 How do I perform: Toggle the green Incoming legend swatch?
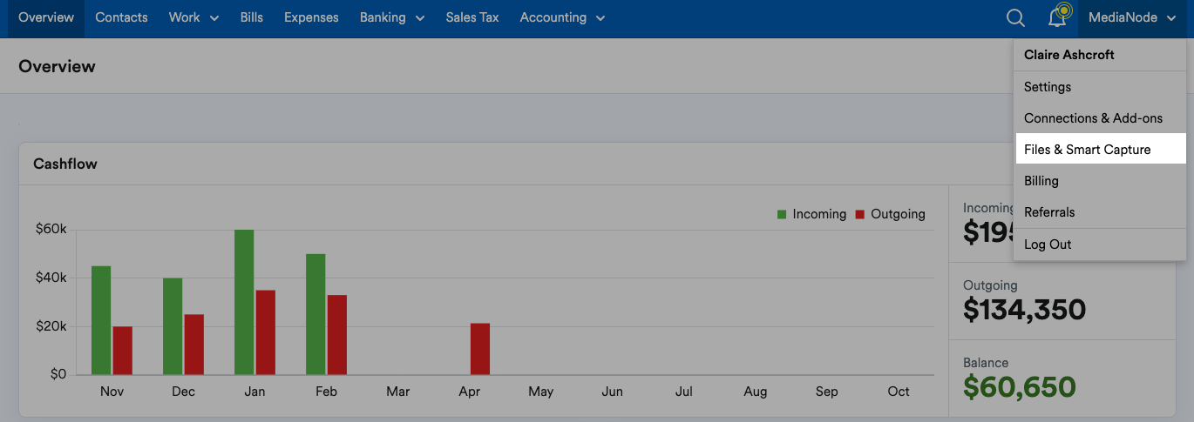782,214
